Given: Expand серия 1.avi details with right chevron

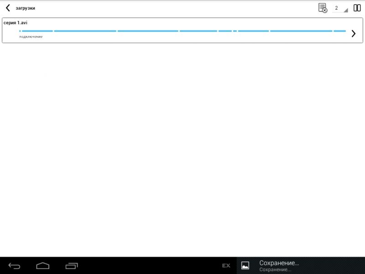Looking at the screenshot, I should pos(353,33).
